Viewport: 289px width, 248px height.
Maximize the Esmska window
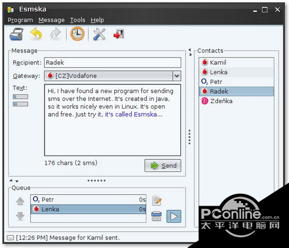click(x=265, y=9)
